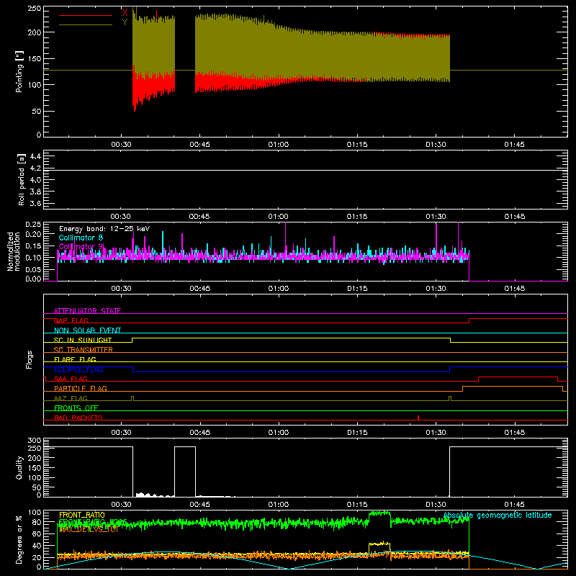Click the 0.05 tick on modulation axis
This screenshot has height=576, width=576.
pos(33,269)
